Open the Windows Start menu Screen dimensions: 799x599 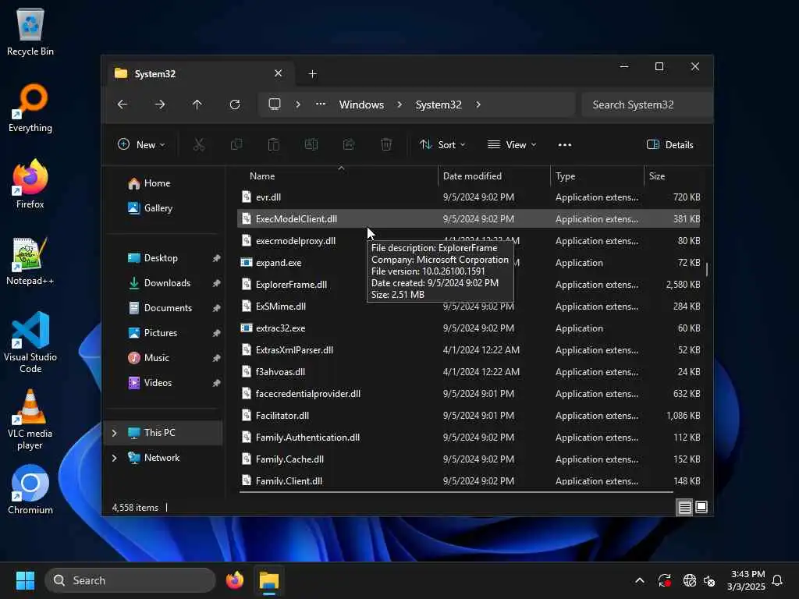25,580
